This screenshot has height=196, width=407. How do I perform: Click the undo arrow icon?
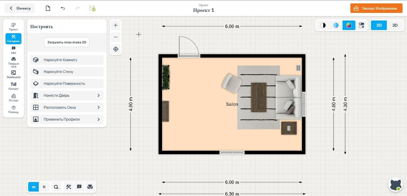click(x=63, y=8)
